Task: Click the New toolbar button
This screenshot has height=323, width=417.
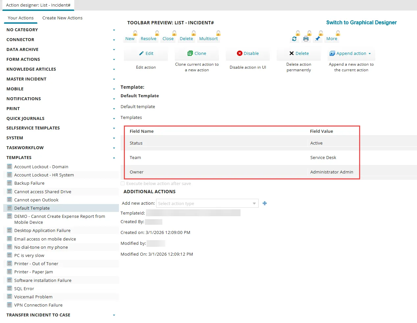Action: (130, 39)
